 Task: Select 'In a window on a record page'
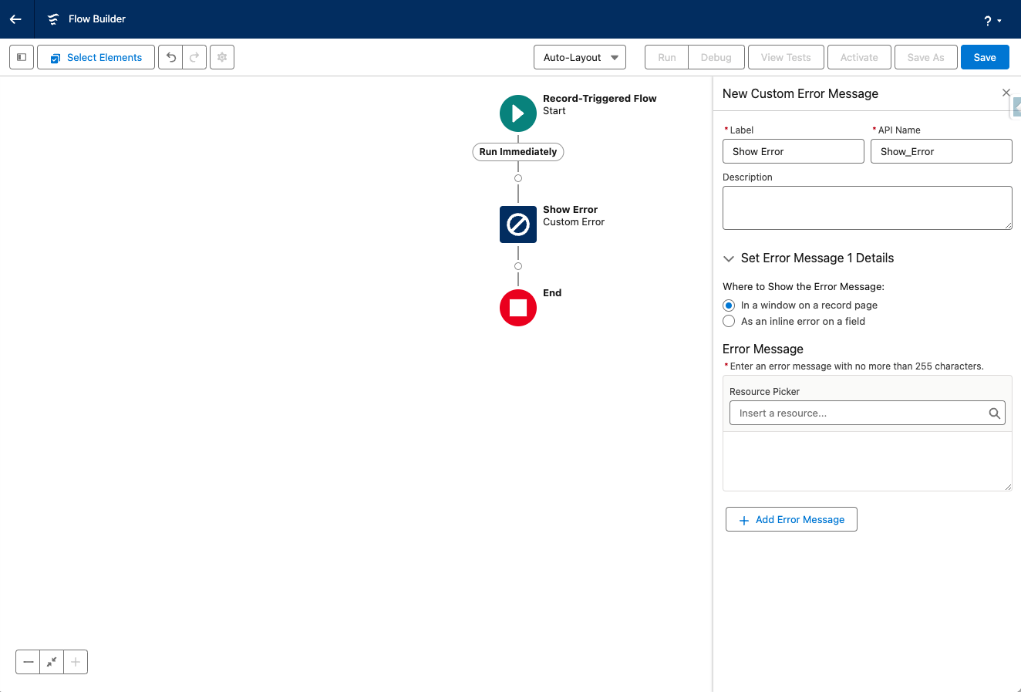729,305
